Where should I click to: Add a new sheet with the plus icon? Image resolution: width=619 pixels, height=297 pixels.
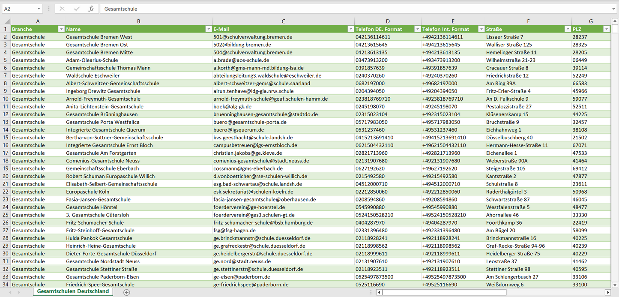(126, 292)
